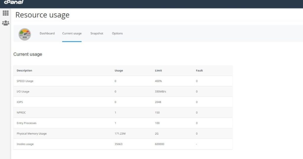Click the Resource usage page title
The image size is (303, 159).
click(x=42, y=15)
